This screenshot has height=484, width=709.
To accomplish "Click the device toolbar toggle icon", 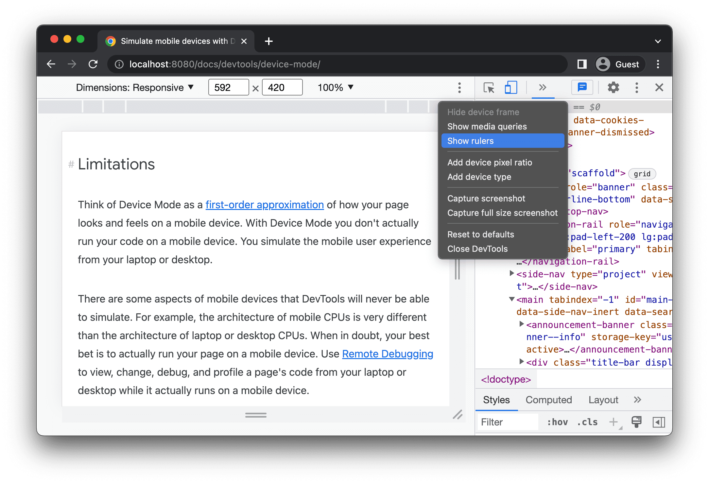I will tap(510, 87).
